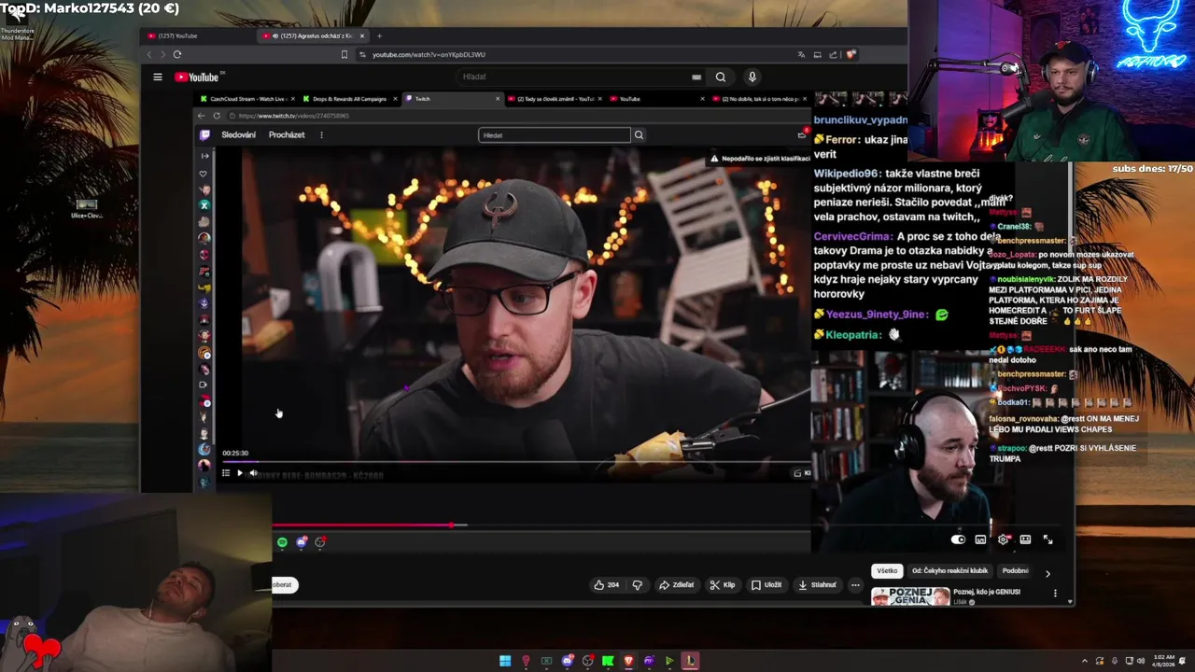
Task: Select 'Od: Čekyho reakční klubík' chip
Action: point(949,571)
